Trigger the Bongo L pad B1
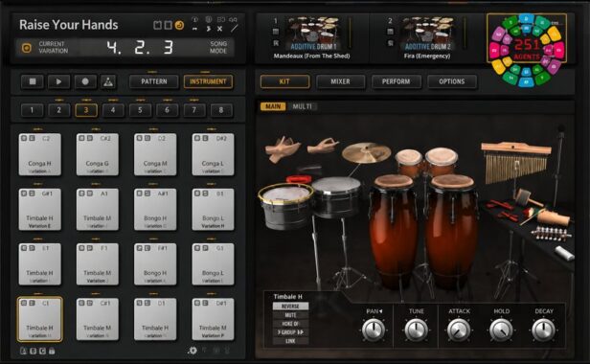This screenshot has width=590, height=364. [x=213, y=209]
